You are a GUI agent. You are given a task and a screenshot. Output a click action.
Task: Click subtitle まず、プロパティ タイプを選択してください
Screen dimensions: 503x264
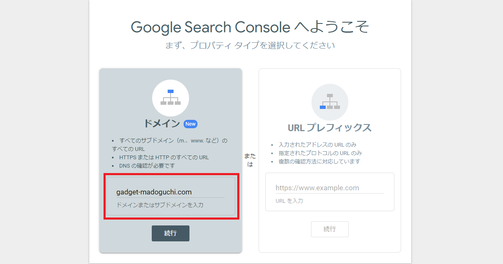[250, 45]
